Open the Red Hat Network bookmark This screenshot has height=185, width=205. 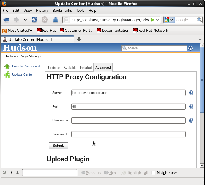point(150,31)
